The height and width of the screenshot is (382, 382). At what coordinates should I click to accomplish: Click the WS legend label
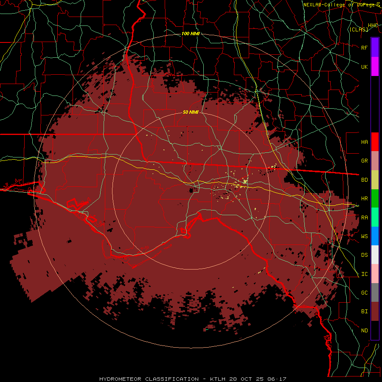[365, 236]
